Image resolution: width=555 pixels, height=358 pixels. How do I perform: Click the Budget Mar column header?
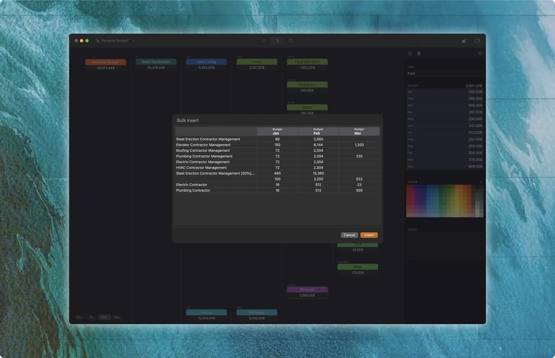pos(359,131)
